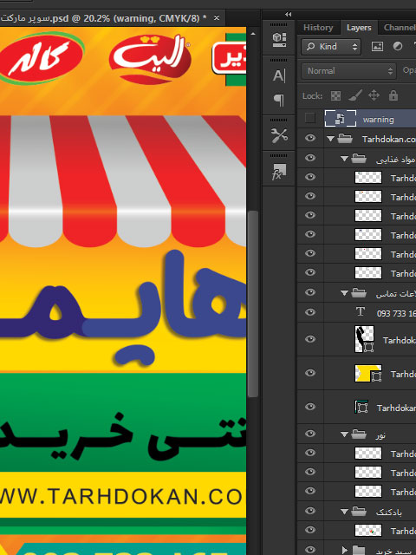Click the lock position move icon
The width and height of the screenshot is (416, 555).
point(374,95)
